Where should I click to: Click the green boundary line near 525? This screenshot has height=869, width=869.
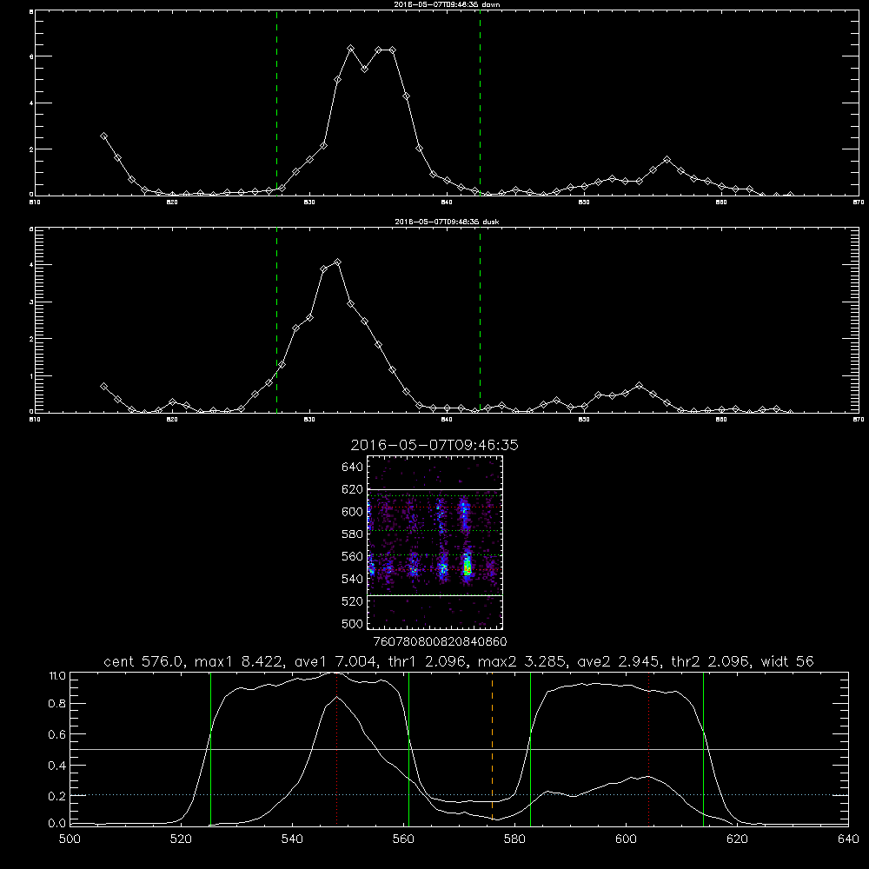(x=210, y=748)
